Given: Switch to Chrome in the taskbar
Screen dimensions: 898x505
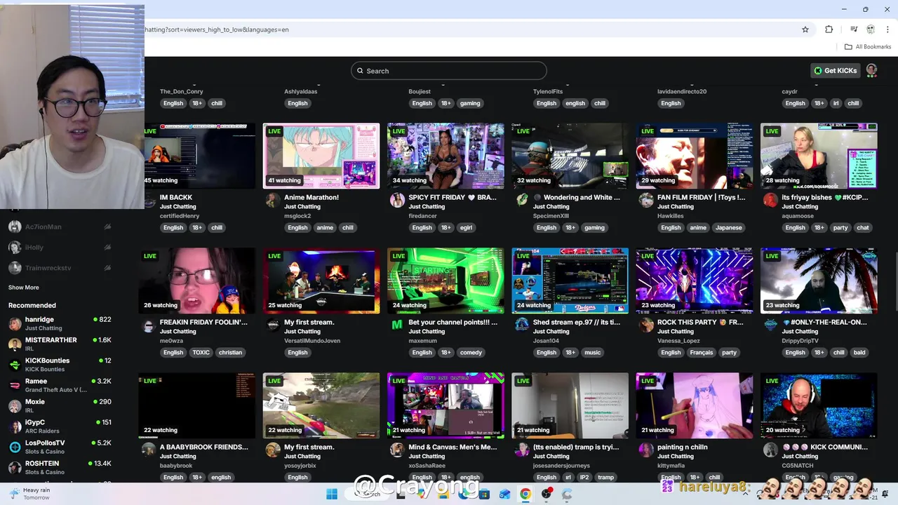Looking at the screenshot, I should tap(525, 494).
